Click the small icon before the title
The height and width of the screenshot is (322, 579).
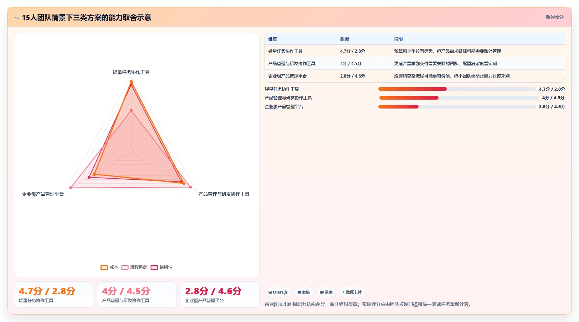(x=17, y=18)
